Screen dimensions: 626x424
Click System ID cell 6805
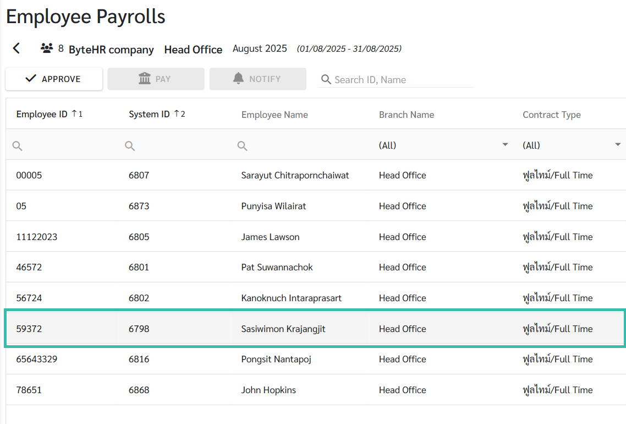tap(139, 237)
